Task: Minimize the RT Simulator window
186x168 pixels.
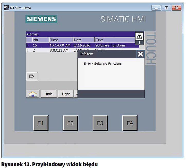Action: pos(156,8)
